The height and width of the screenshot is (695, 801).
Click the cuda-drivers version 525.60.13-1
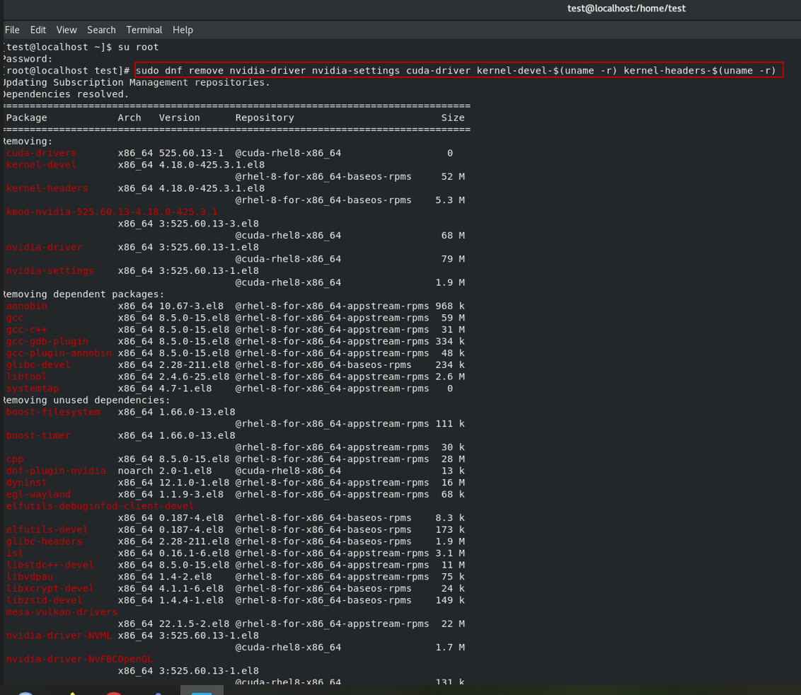[x=191, y=153]
